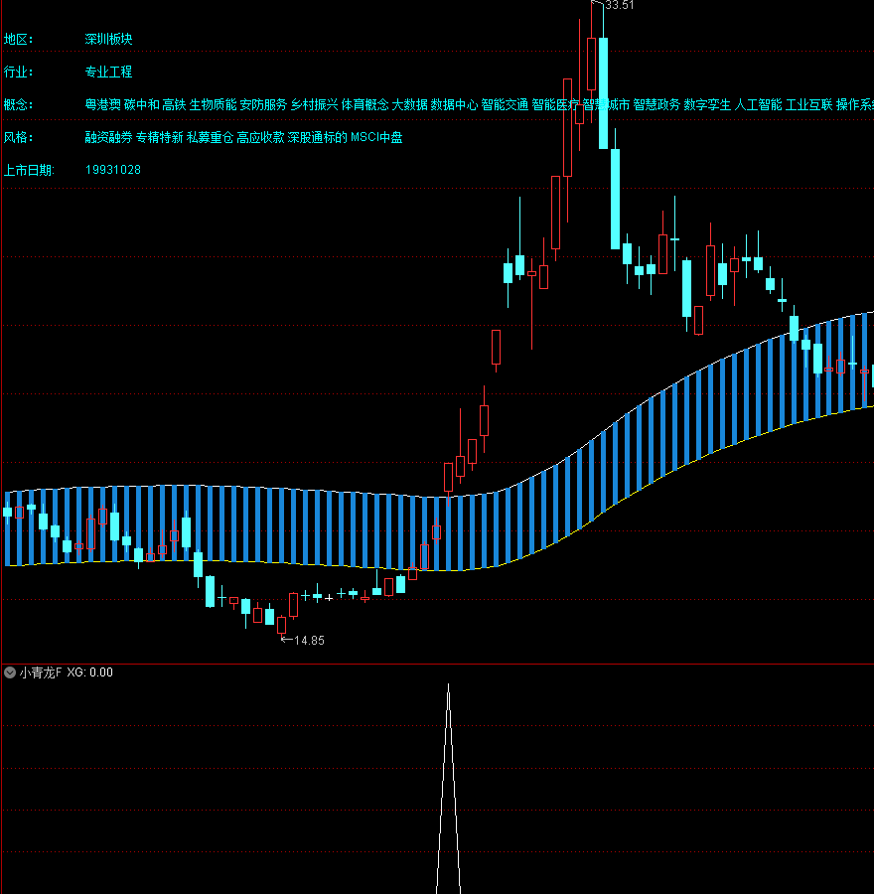
Task: Open the 乡村振兴 concept tag
Action: tap(314, 104)
